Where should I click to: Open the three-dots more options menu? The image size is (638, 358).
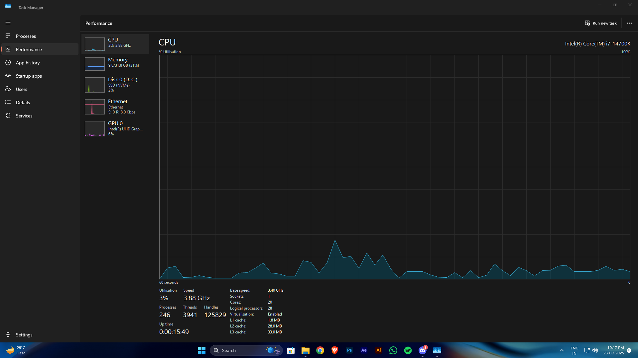coord(629,23)
